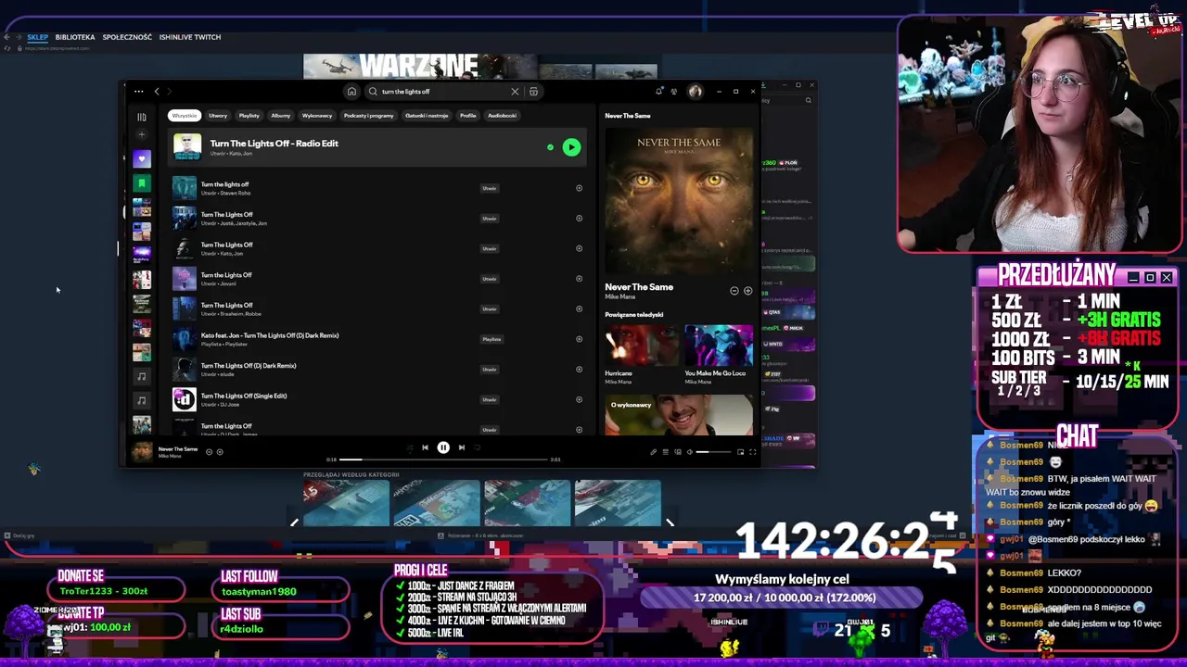This screenshot has height=667, width=1187.
Task: Mute Spotify with speaker icon
Action: click(x=689, y=452)
